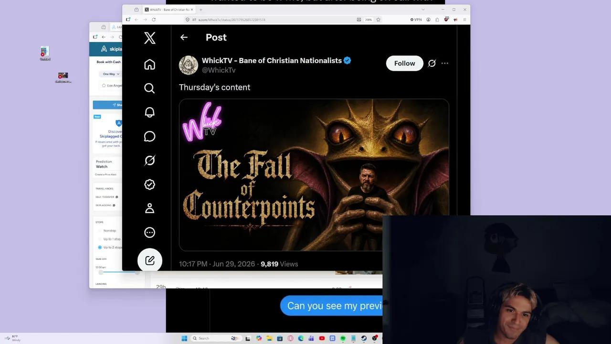Open Explore search in X sidebar
The image size is (611, 344).
point(149,88)
